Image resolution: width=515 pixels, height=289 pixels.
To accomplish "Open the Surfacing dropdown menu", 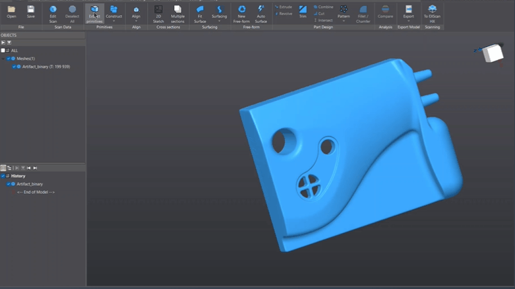I will pyautogui.click(x=219, y=20).
